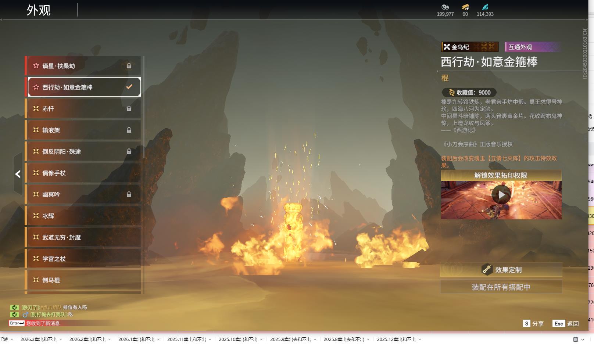Click the rarity icon beside 赤忏
Viewport: 594px width, 345px height.
pyautogui.click(x=36, y=109)
